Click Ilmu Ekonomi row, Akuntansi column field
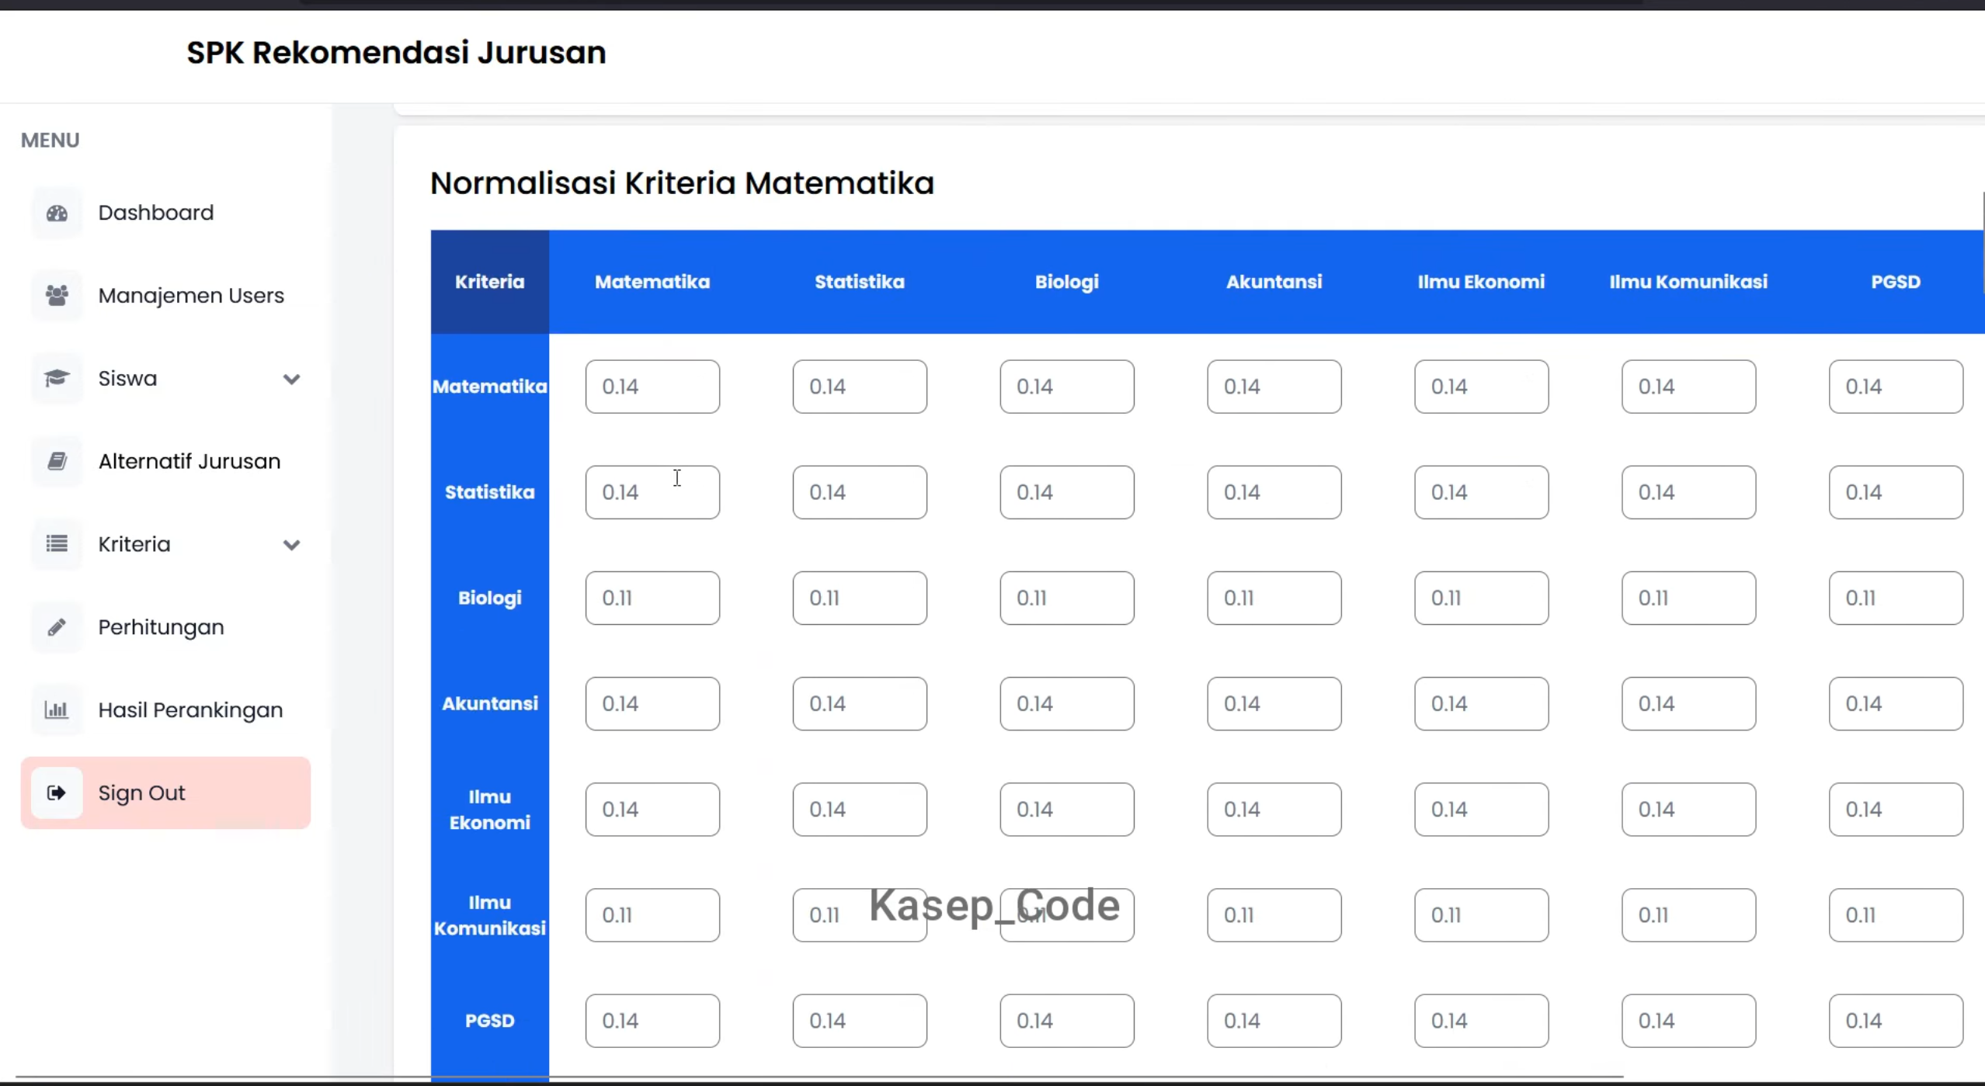Screen dimensions: 1985x1086 (1274, 809)
